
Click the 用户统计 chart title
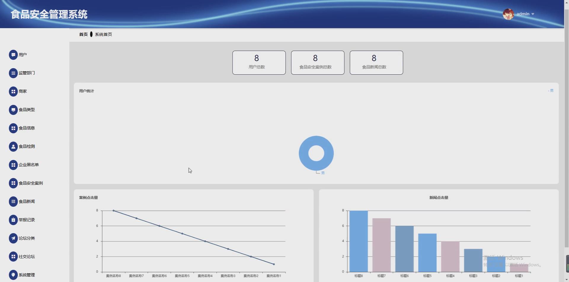[x=87, y=91]
